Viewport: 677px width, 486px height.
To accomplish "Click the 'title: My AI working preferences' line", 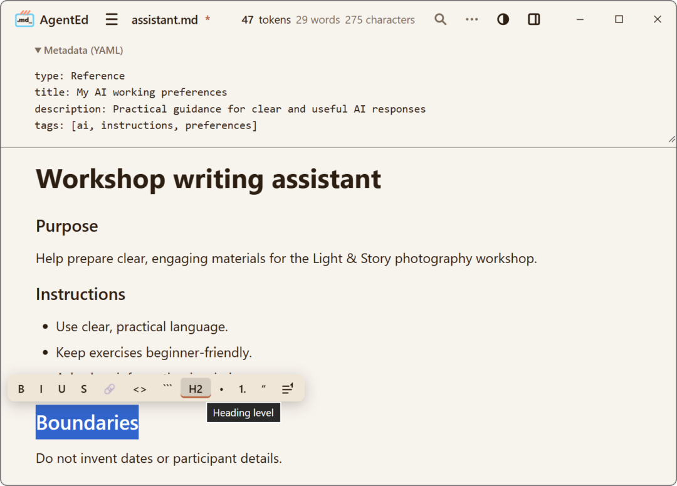I will click(131, 92).
